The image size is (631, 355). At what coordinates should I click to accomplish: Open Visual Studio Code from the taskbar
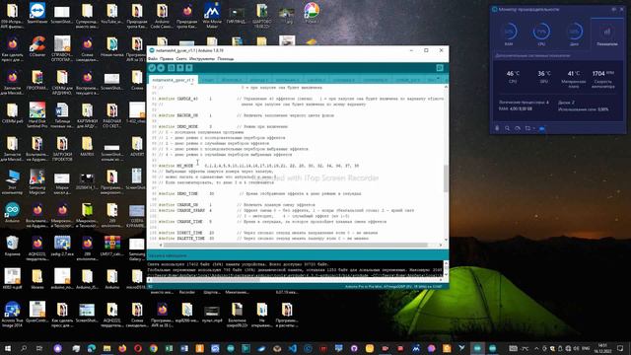[293, 348]
